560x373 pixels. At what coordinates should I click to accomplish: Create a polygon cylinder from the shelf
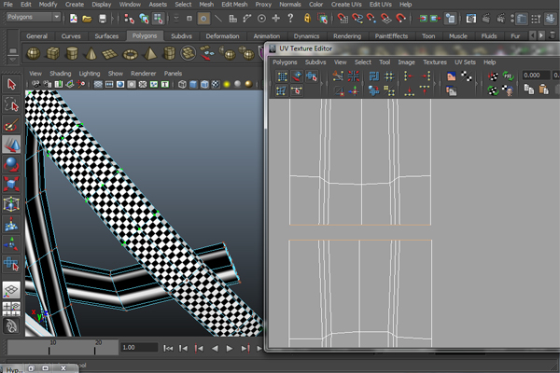(72, 53)
